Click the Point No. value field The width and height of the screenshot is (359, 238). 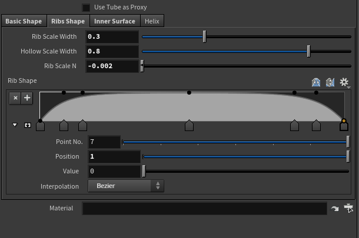pos(104,142)
